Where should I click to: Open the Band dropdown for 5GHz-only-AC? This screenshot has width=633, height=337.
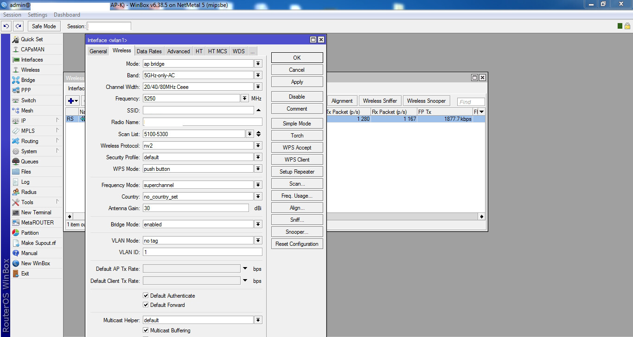point(258,75)
